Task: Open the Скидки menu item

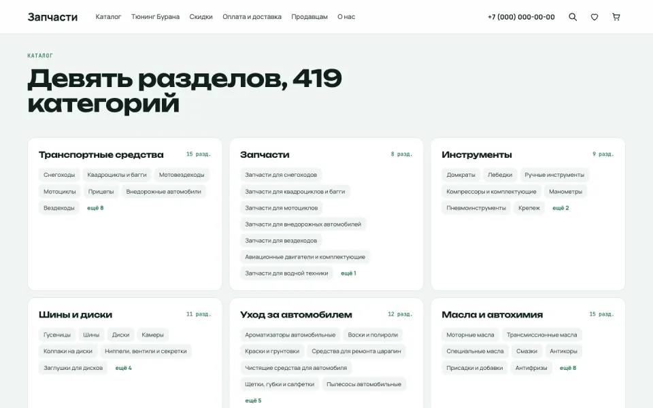Action: point(201,17)
